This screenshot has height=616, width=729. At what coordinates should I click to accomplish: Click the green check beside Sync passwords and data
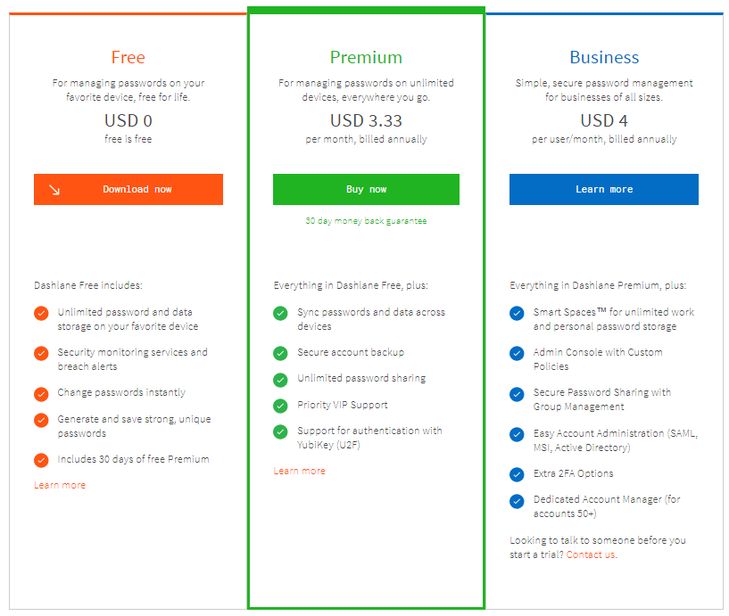point(280,313)
